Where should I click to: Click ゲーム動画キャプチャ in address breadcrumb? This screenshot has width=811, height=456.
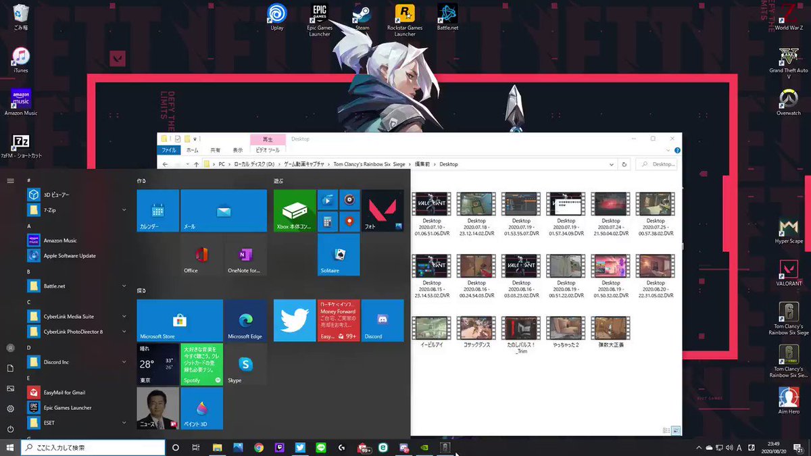click(303, 164)
